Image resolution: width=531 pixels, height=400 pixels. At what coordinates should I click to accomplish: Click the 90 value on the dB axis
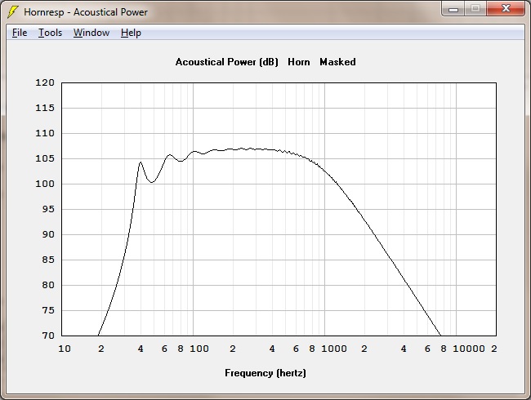tap(48, 234)
